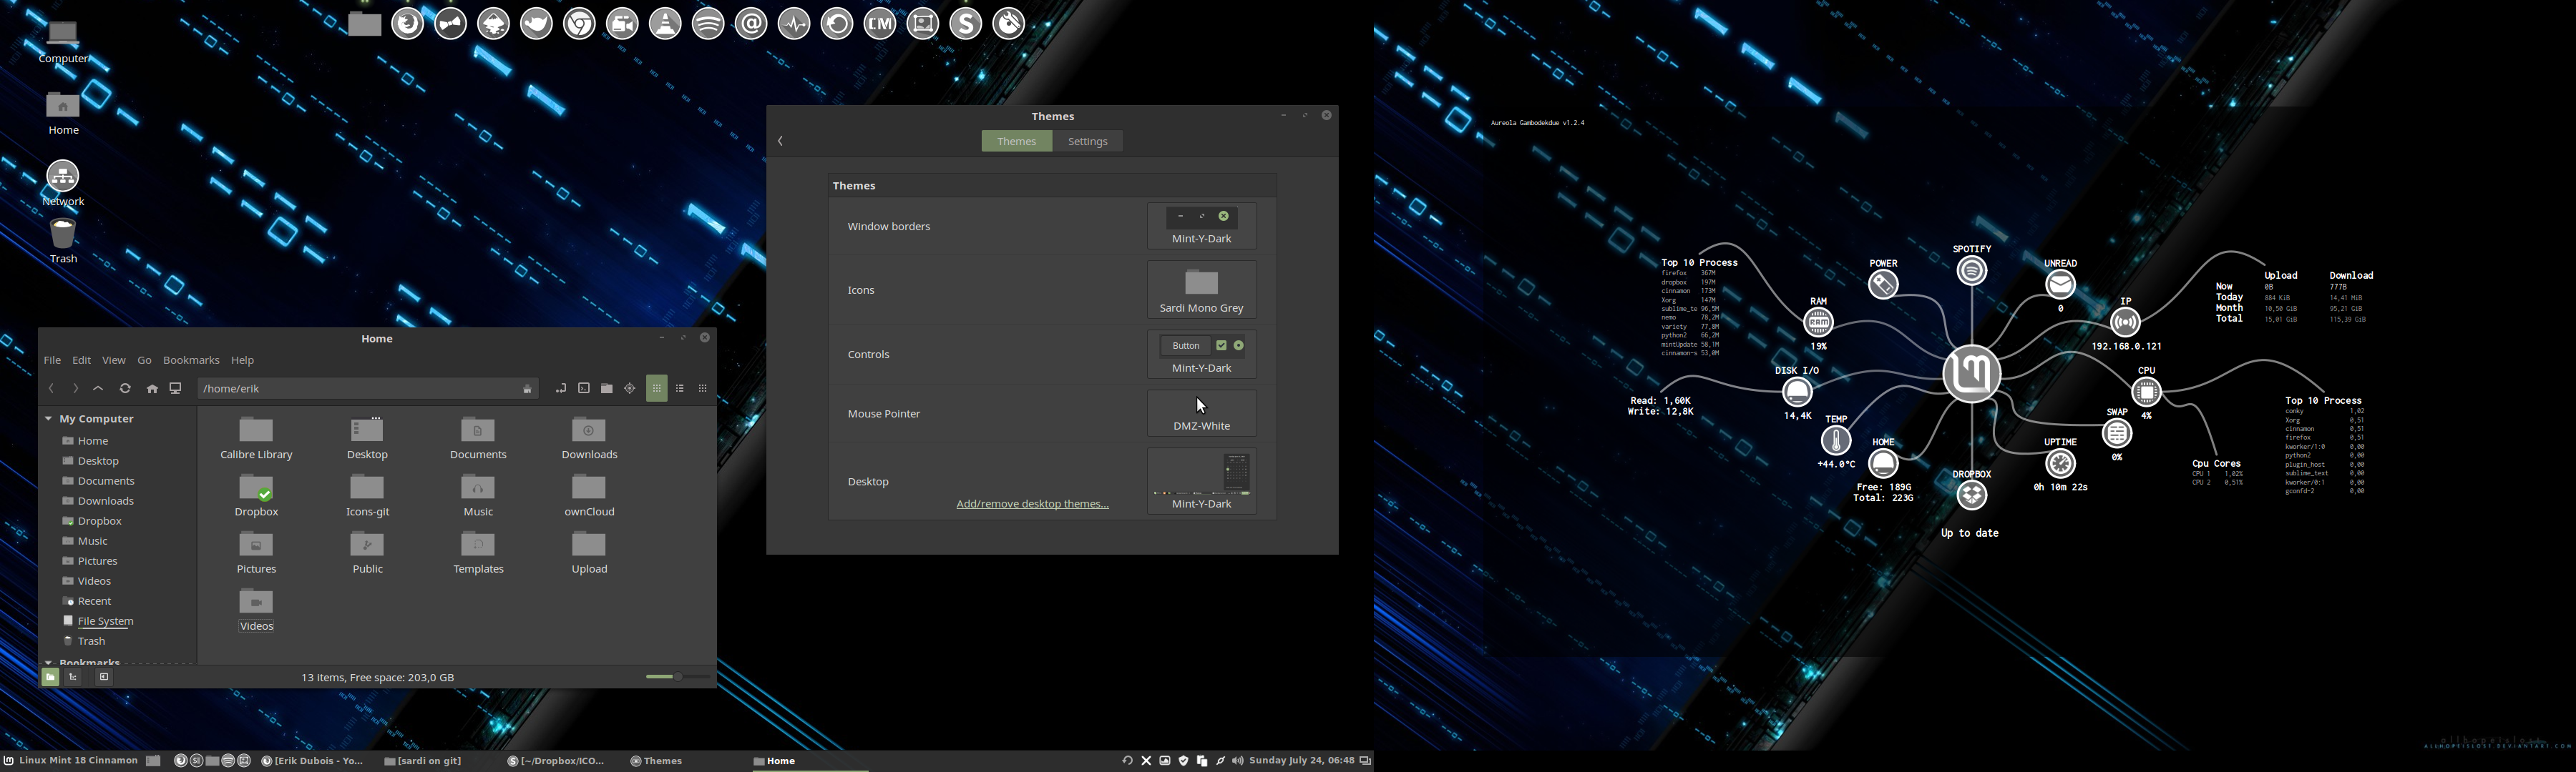Switch to compact view
Screen dimensions: 2576x772
click(x=703, y=388)
